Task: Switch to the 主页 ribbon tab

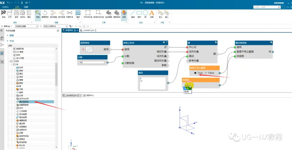Action: coord(17,7)
